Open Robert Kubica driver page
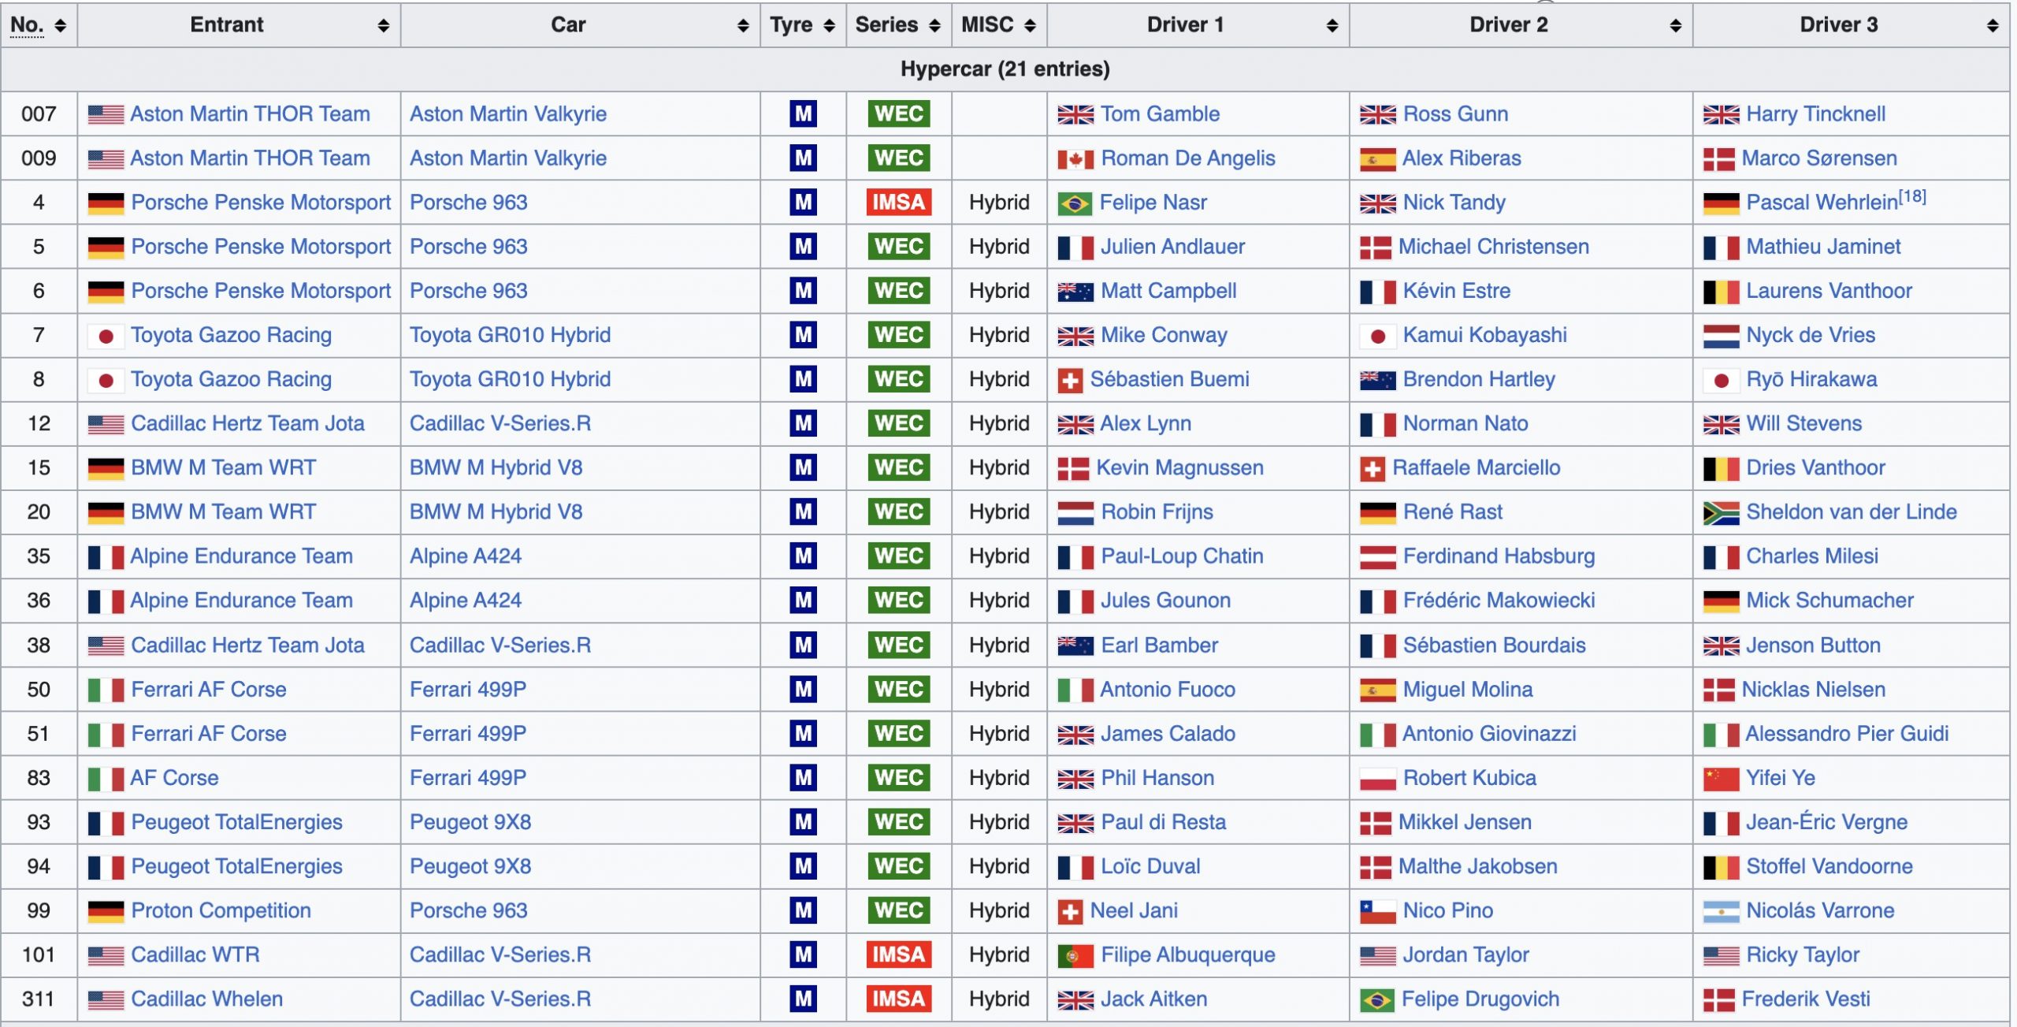The height and width of the screenshot is (1027, 2017). click(1469, 777)
